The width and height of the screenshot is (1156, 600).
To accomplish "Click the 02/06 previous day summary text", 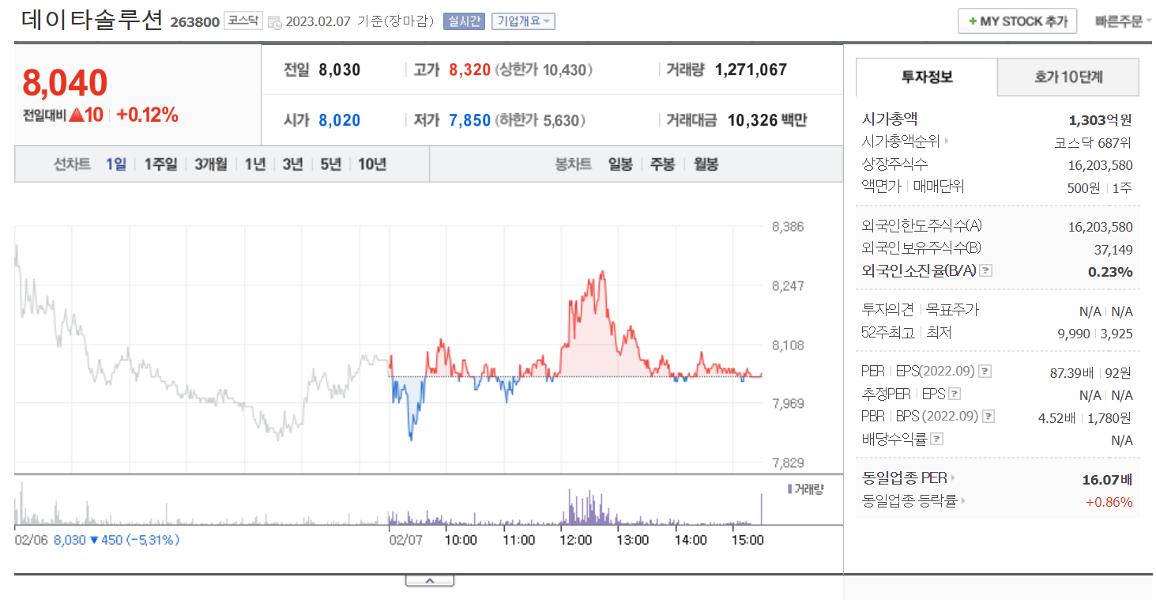I will click(x=97, y=540).
